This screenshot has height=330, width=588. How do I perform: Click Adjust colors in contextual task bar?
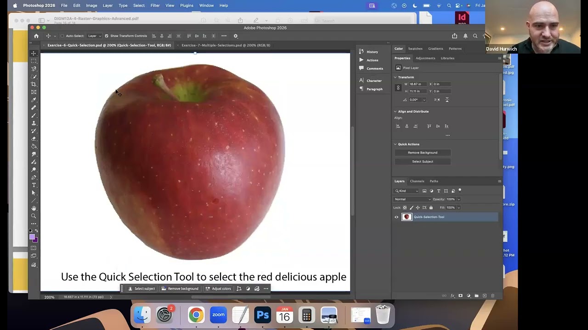(x=218, y=289)
